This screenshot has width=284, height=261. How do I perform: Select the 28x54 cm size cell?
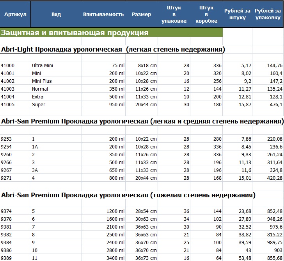point(142,211)
